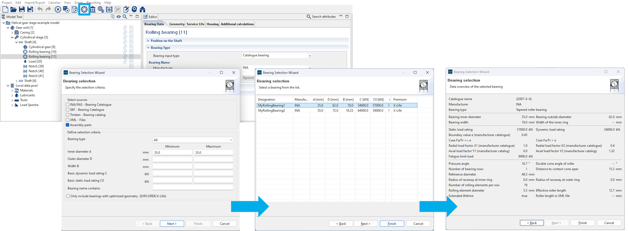The height and width of the screenshot is (231, 629).
Task: Click Next in the selection criteria dialog
Action: (172, 224)
